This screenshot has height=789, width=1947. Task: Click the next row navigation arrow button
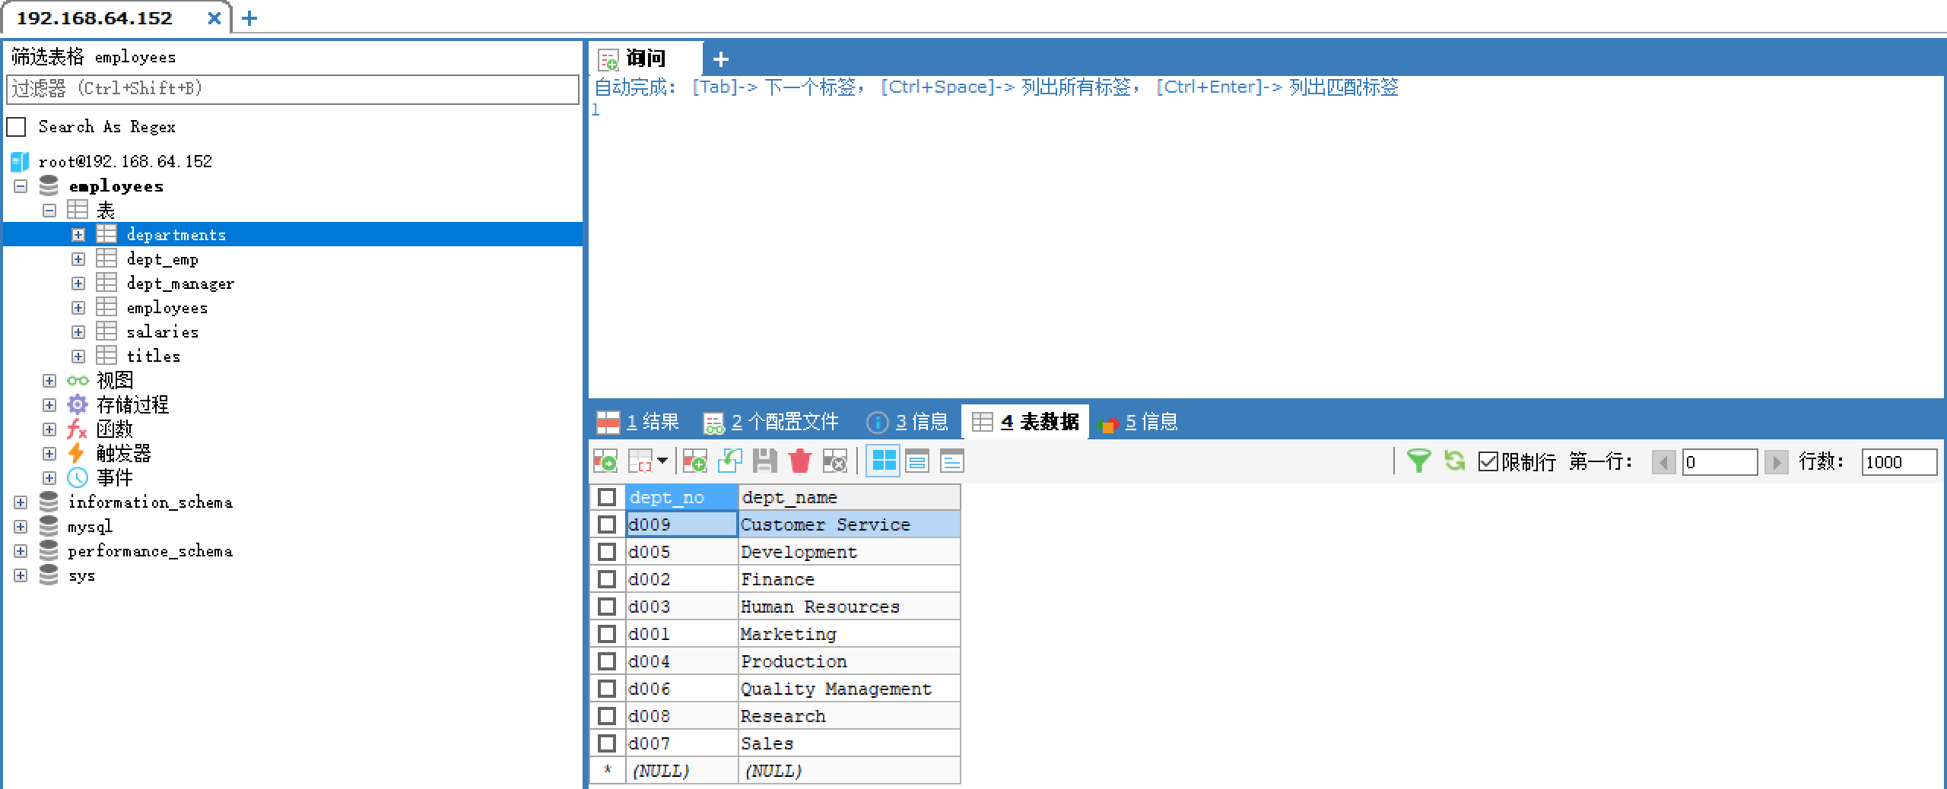tap(1778, 461)
